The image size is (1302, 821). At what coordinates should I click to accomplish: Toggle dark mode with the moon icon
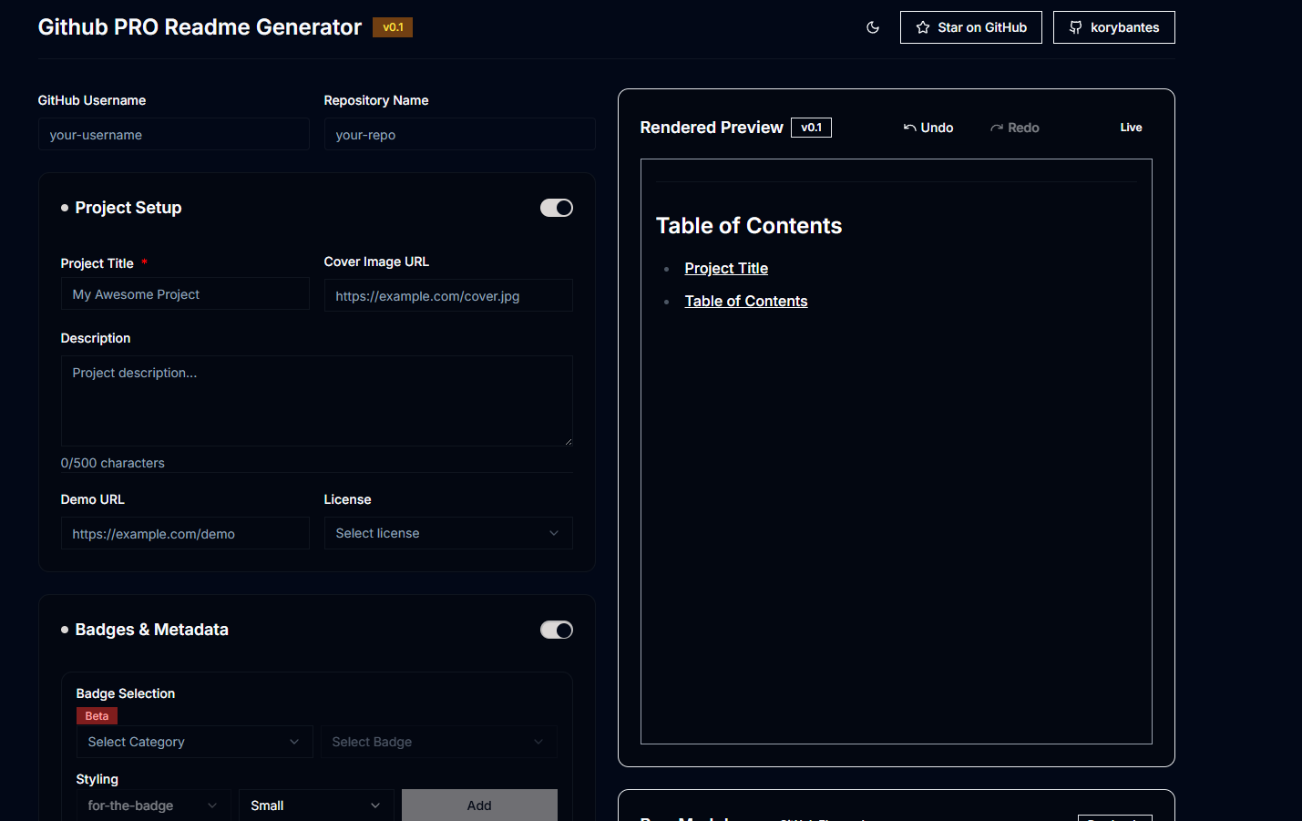873,27
